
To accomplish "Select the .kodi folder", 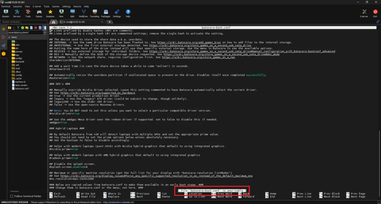I will tap(16, 68).
